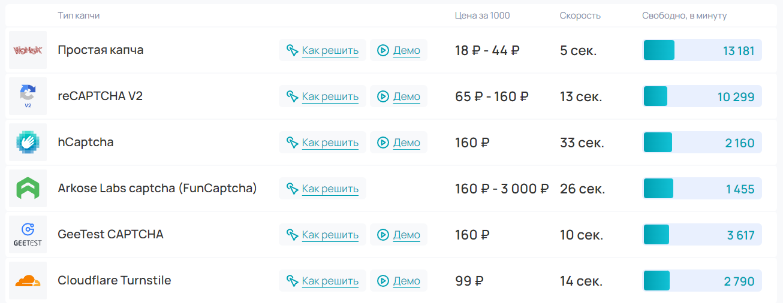Click the Arkose Labs green logo
The height and width of the screenshot is (303, 783).
[x=28, y=188]
